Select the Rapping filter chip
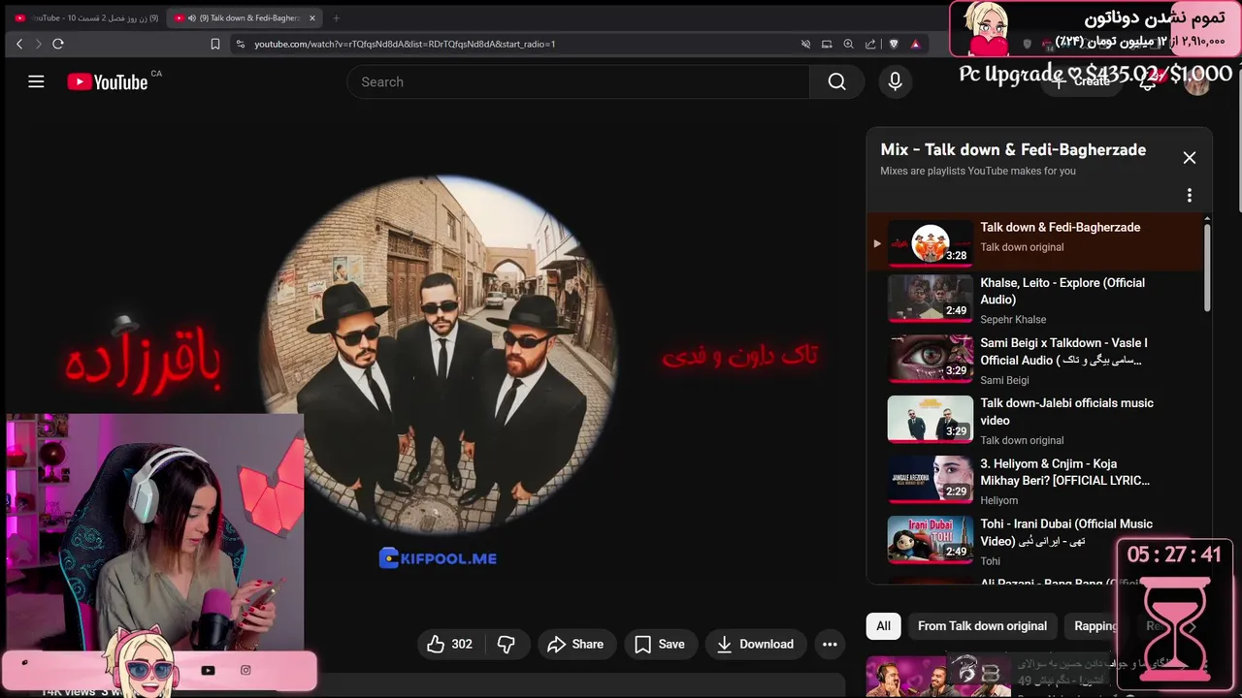Screen dimensions: 1242x698 pyautogui.click(x=1096, y=626)
